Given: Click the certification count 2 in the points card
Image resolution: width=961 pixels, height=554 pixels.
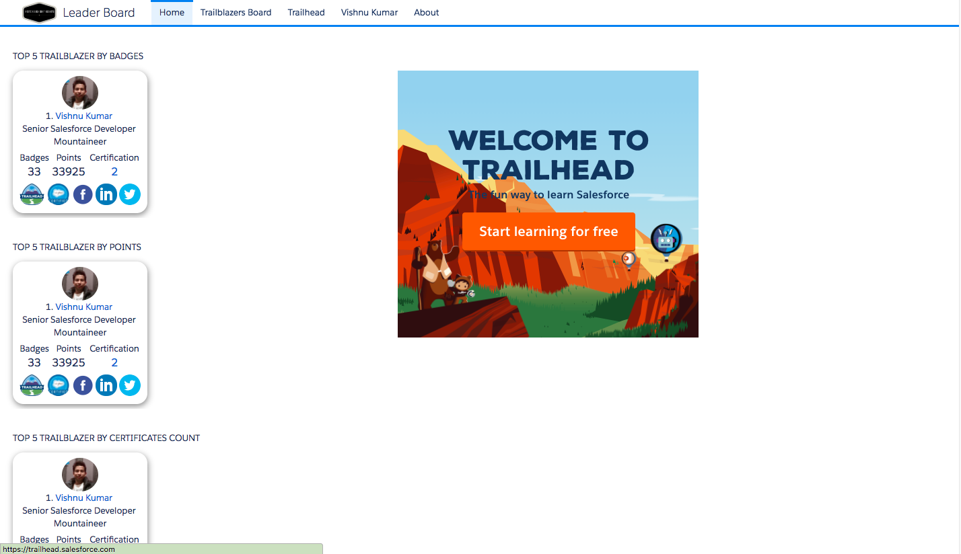Looking at the screenshot, I should click(x=114, y=362).
